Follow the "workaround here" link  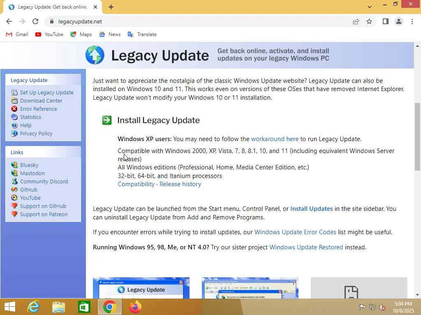click(x=275, y=139)
